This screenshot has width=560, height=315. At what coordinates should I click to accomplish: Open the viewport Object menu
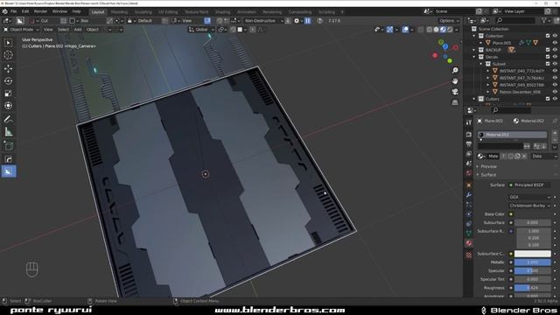pyautogui.click(x=93, y=30)
